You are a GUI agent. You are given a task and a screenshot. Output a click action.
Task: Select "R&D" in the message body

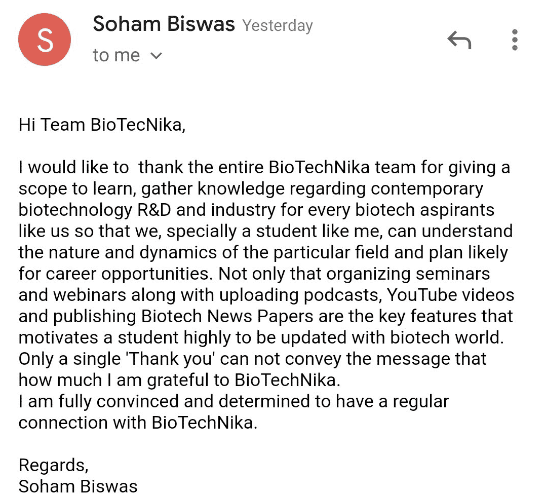click(154, 210)
